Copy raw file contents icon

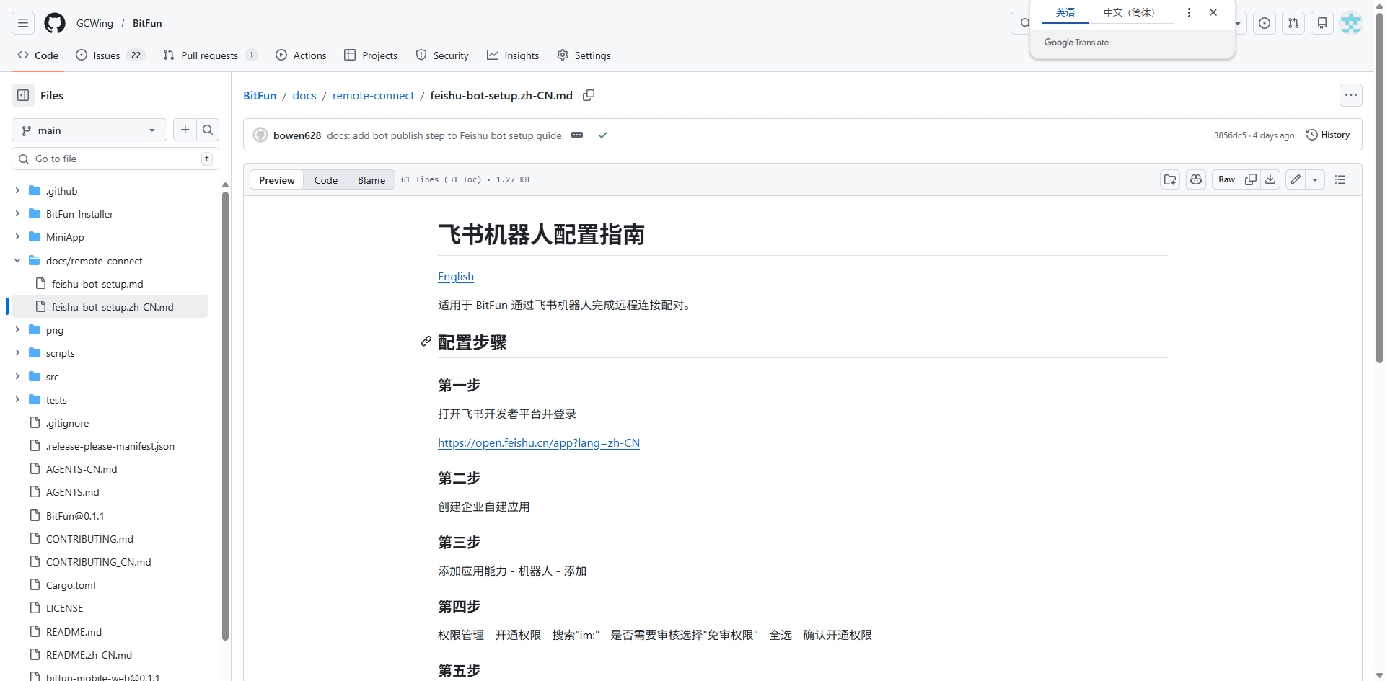[x=1251, y=179]
